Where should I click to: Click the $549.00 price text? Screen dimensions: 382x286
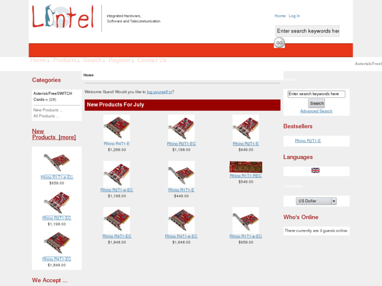coord(246,182)
